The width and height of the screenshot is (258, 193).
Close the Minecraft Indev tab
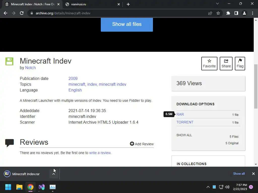[x=58, y=4]
